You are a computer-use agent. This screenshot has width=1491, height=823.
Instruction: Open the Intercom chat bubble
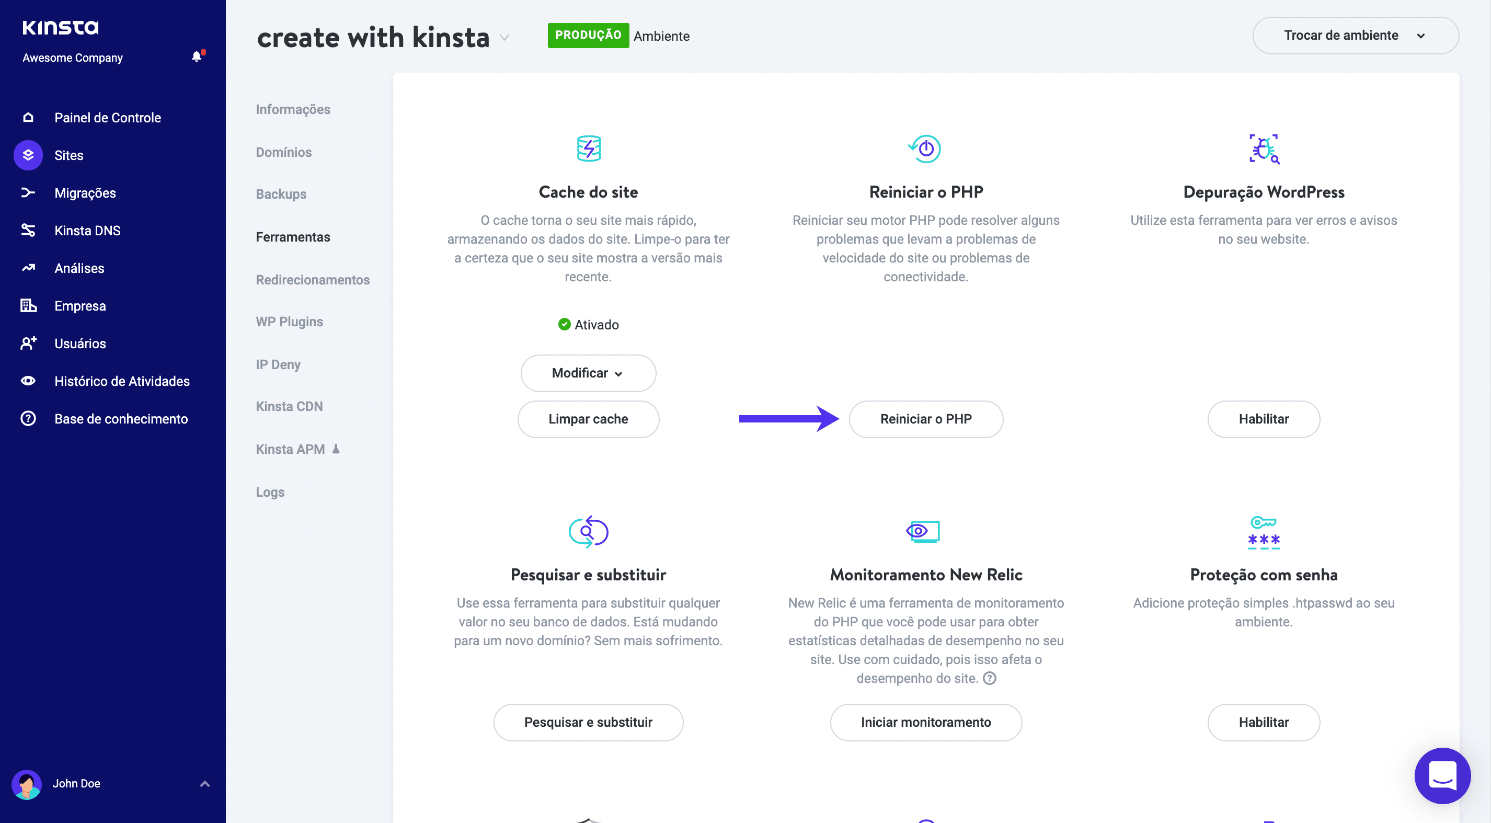click(x=1442, y=775)
